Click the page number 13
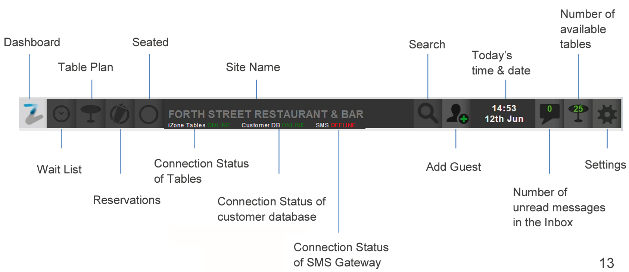 (607, 263)
